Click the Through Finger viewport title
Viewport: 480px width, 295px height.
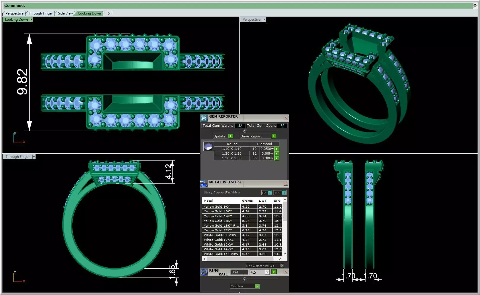pyautogui.click(x=17, y=157)
